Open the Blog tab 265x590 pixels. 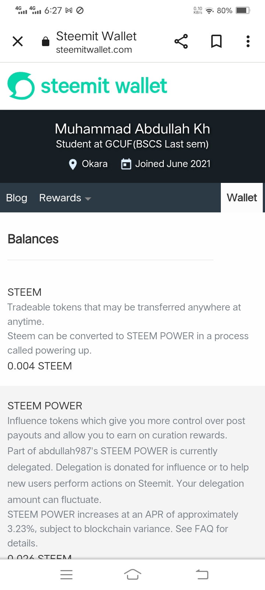tap(17, 198)
